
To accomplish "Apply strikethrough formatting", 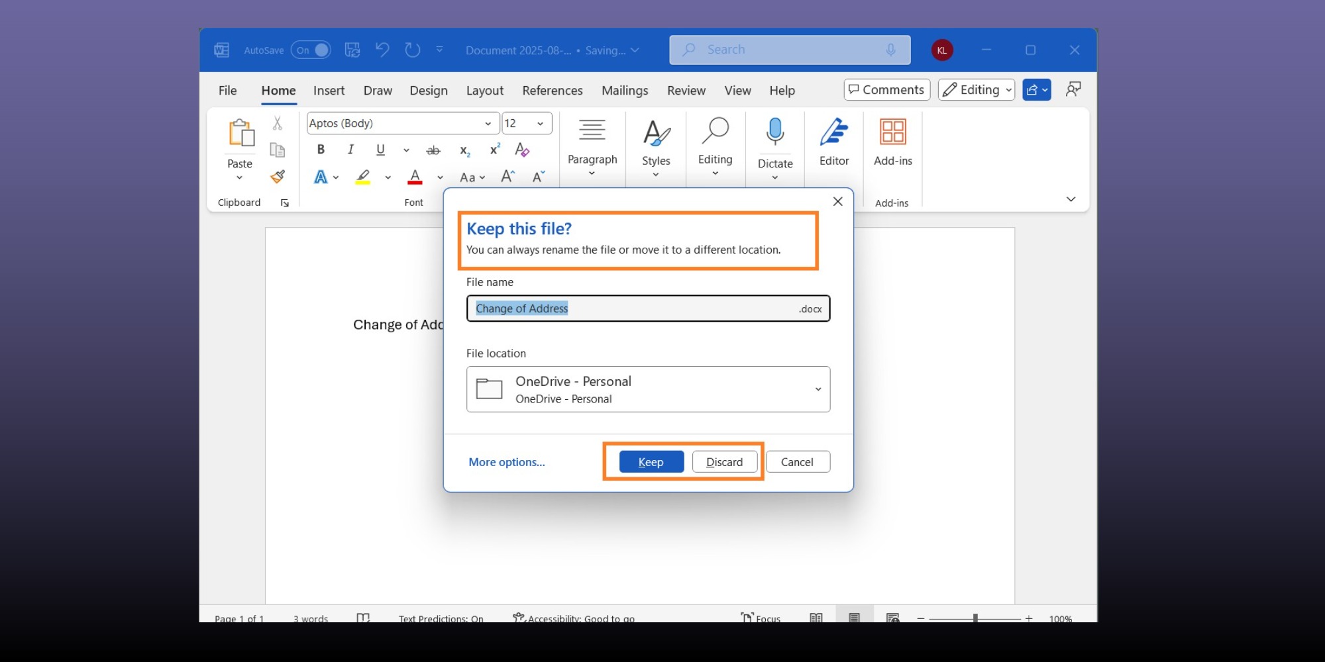I will (433, 150).
